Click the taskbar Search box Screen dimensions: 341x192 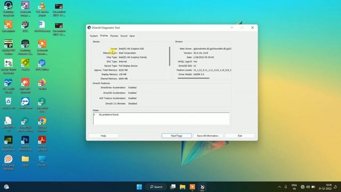[156, 187]
